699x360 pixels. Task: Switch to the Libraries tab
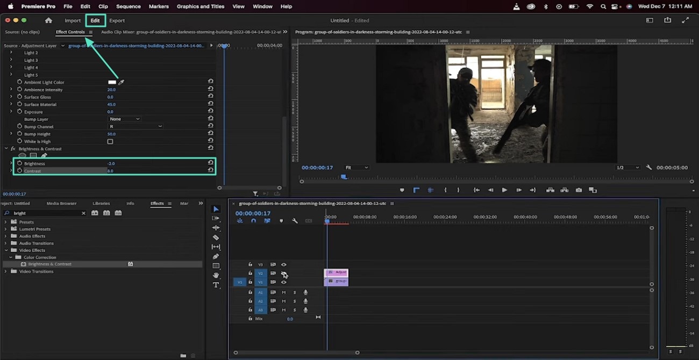(101, 203)
